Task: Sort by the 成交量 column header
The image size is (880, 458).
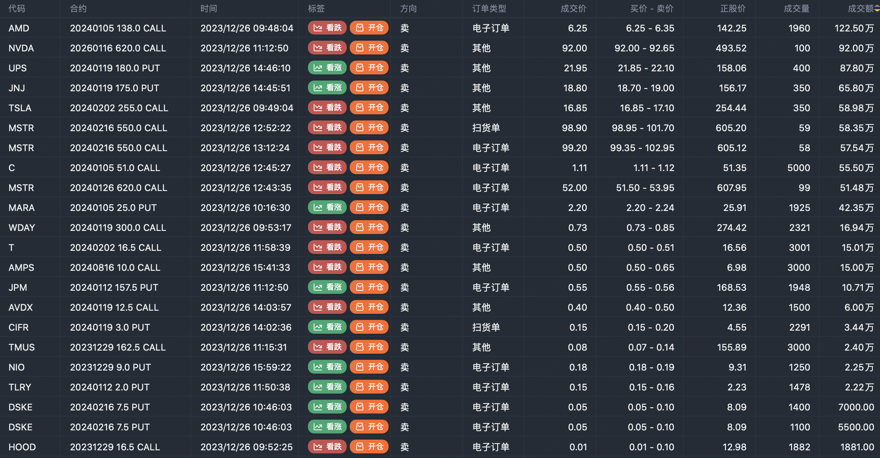Action: point(796,9)
